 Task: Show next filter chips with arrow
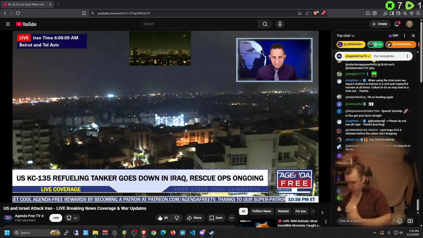[x=322, y=212]
